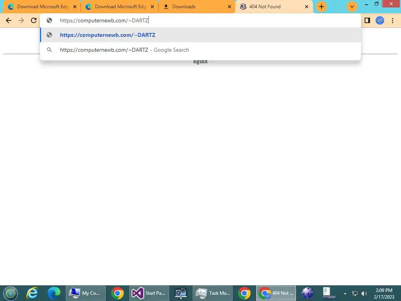
Task: Click first Chrome icon in taskbar
Action: [x=117, y=293]
